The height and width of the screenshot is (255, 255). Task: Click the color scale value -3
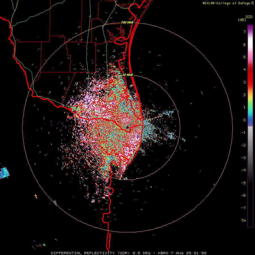(243, 158)
